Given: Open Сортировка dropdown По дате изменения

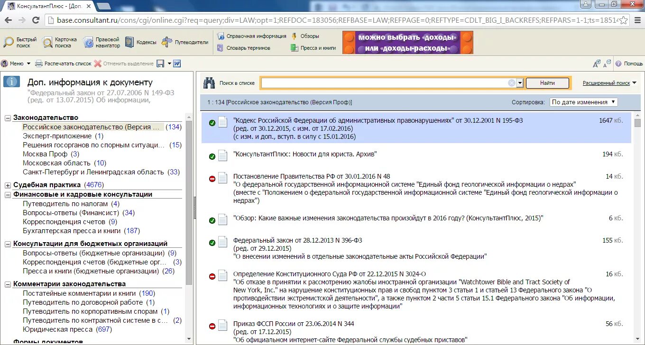Looking at the screenshot, I should pos(583,102).
